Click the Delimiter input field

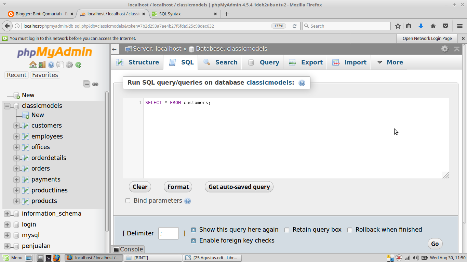click(168, 233)
